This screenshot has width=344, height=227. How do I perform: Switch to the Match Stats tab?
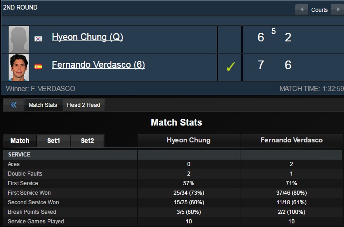[43, 105]
